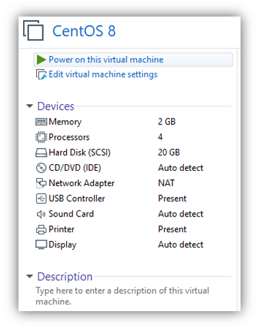The width and height of the screenshot is (265, 329).
Task: Select the Processors device label
Action: coord(69,137)
